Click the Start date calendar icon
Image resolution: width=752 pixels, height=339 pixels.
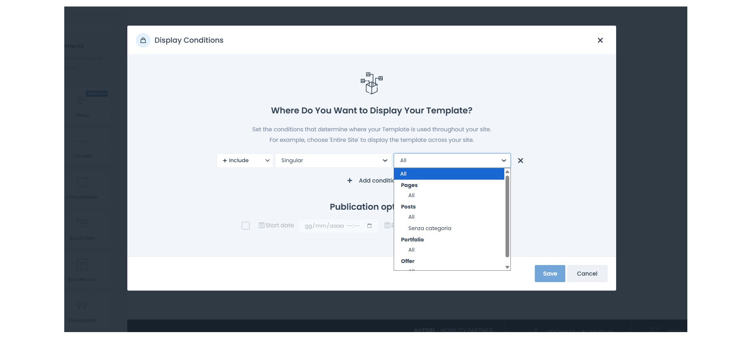(x=262, y=225)
